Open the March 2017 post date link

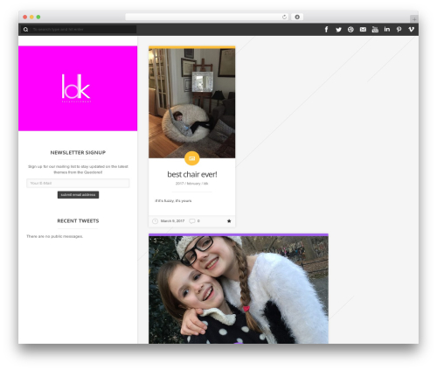pyautogui.click(x=172, y=221)
